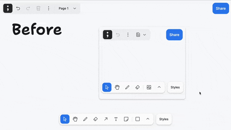
Task: Click the Share button in small preview
Action: point(174,35)
